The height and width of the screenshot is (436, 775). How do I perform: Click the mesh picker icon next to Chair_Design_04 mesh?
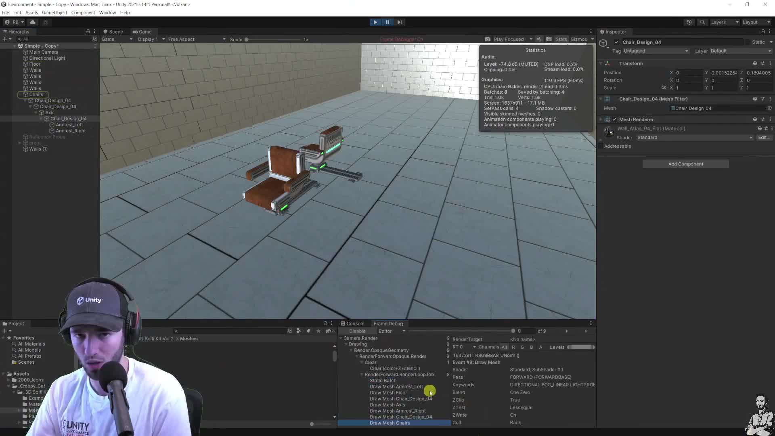[769, 108]
